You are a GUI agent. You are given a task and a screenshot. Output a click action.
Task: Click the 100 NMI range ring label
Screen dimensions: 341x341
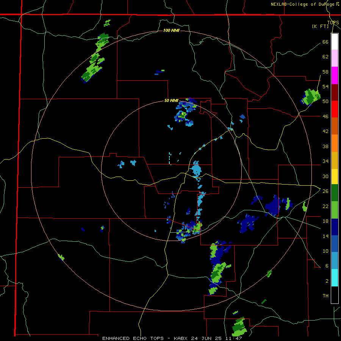171,30
